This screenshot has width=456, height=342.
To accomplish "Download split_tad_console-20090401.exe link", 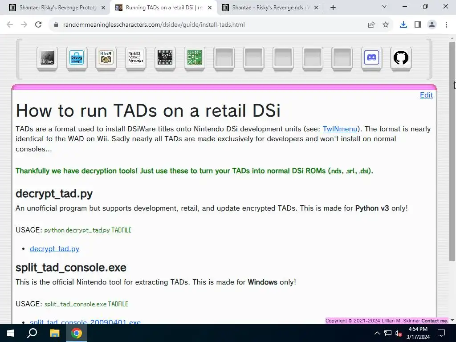I will (x=85, y=322).
